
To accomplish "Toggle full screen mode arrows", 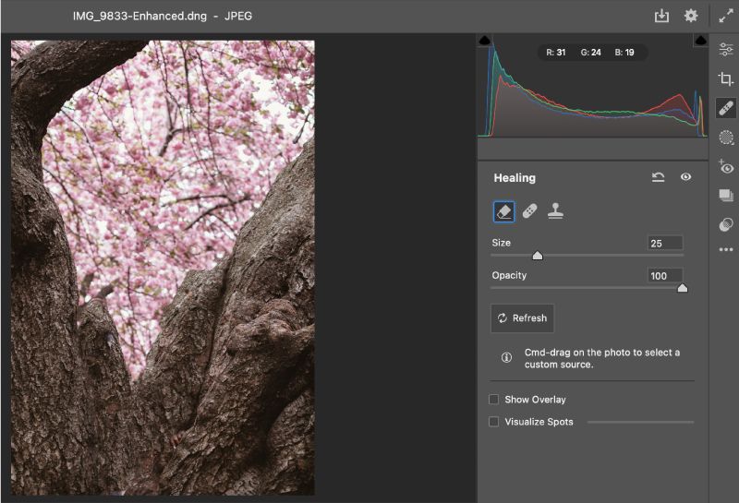I will (726, 16).
